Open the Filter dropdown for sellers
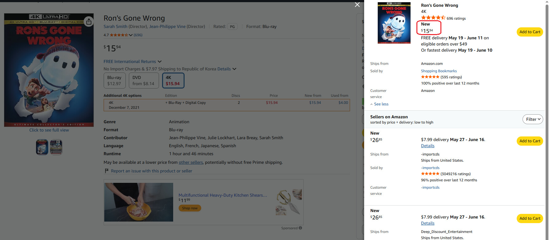The height and width of the screenshot is (240, 549). (x=533, y=119)
